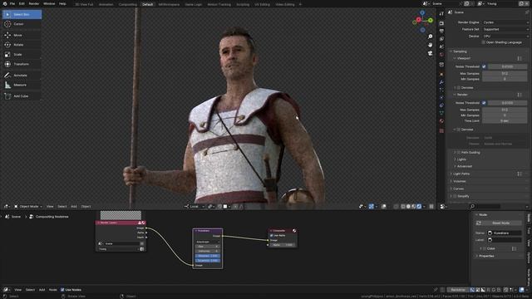
Task: Click the pan hand icon in viewport
Action: [x=431, y=45]
